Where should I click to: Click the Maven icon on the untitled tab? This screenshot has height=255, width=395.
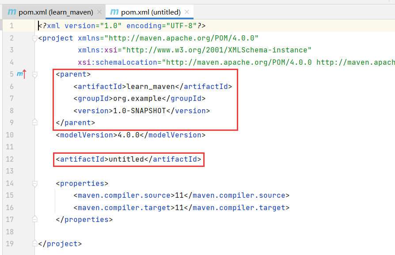pyautogui.click(x=114, y=12)
